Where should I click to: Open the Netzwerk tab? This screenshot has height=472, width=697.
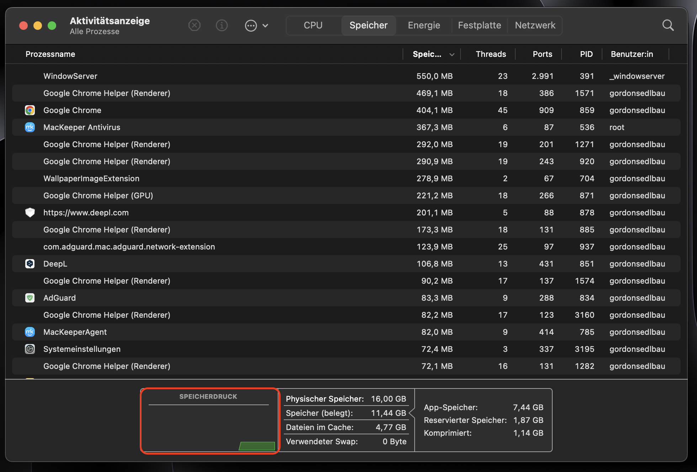pos(535,25)
